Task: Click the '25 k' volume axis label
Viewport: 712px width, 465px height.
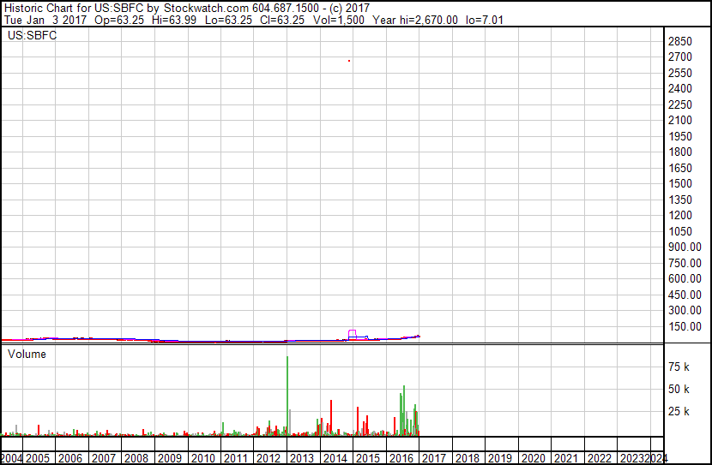Action: [x=679, y=412]
